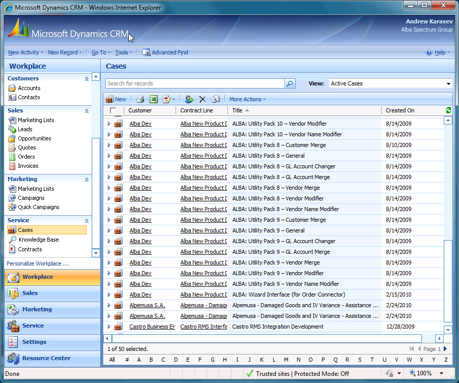Open the edit records dropdown icon in toolbar
Screen dimensions: 459x383
point(169,99)
